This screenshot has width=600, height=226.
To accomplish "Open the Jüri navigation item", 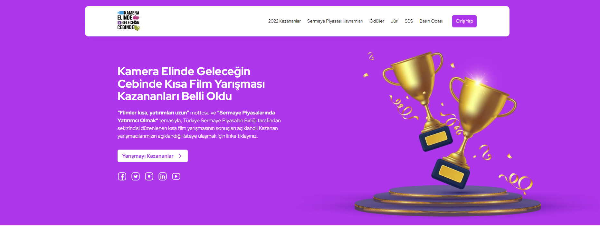I will [x=395, y=21].
